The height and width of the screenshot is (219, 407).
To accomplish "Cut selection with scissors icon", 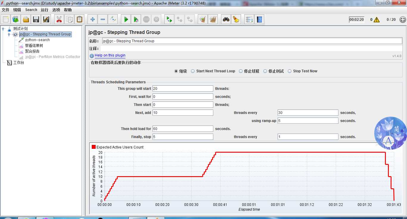I will point(59,20).
